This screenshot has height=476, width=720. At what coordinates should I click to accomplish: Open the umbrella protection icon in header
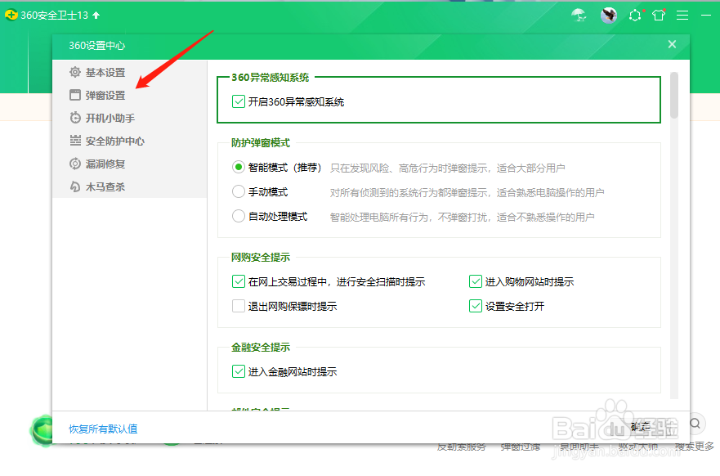pos(579,16)
